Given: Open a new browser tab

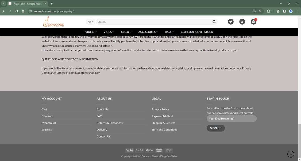Looking at the screenshot, I should click(x=51, y=4).
